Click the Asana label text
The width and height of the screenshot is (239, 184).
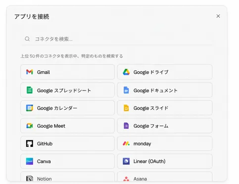[x=140, y=179]
